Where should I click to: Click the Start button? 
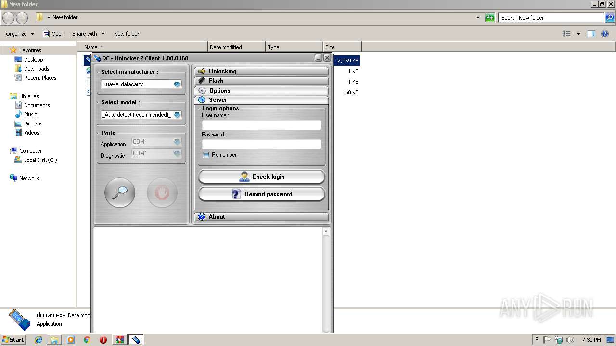[13, 339]
